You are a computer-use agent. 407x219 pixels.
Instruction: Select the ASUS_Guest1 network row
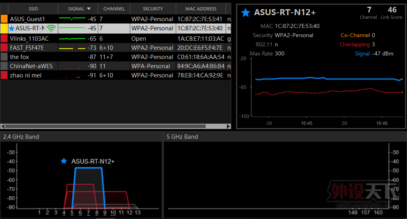point(115,19)
